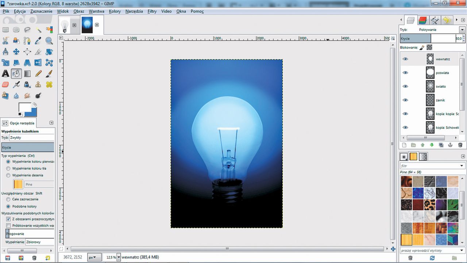
Task: Enable Próbkowanie wszystkich warstw checkbox
Action: 8,226
